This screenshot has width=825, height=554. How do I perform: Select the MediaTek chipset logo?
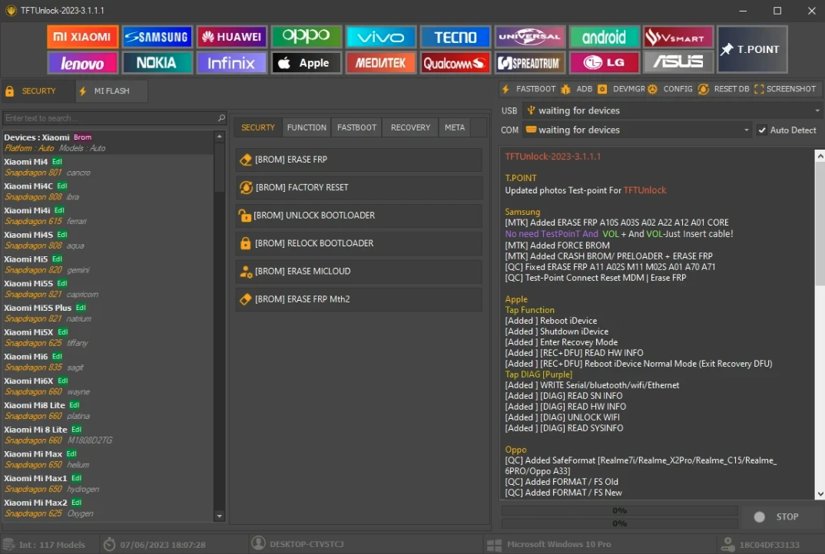point(381,63)
